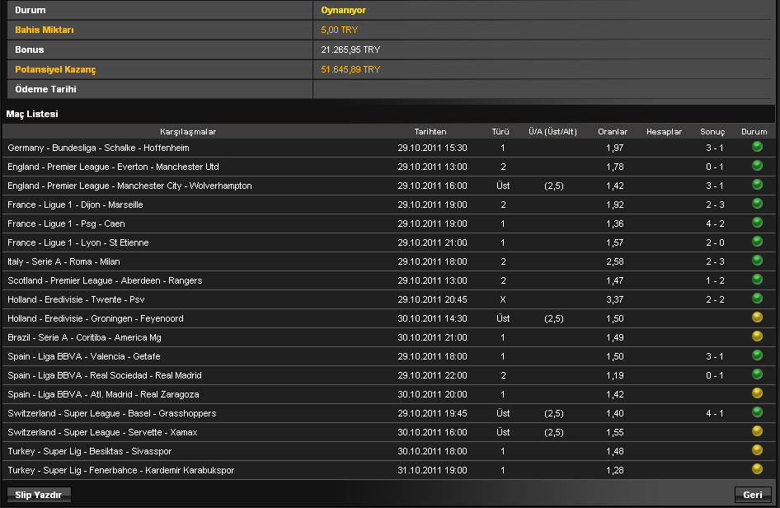Click the green status icon for Roma - Milan
Screen dimensions: 780x508
[757, 261]
